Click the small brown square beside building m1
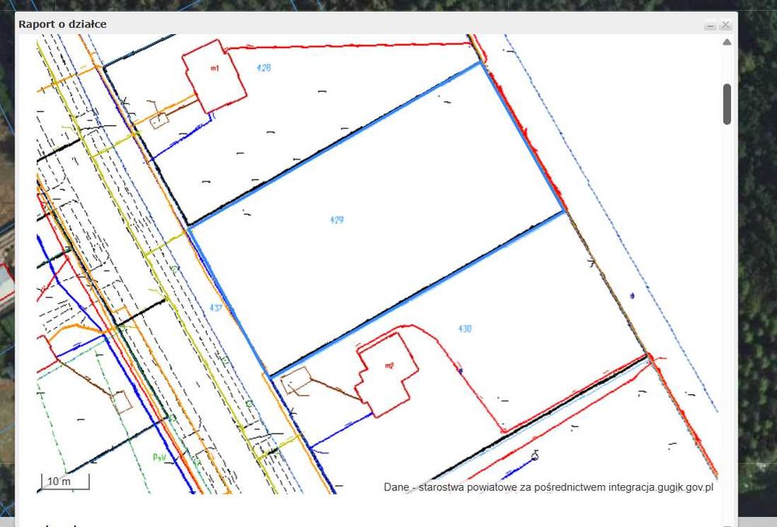The height and width of the screenshot is (527, 777). (x=159, y=120)
